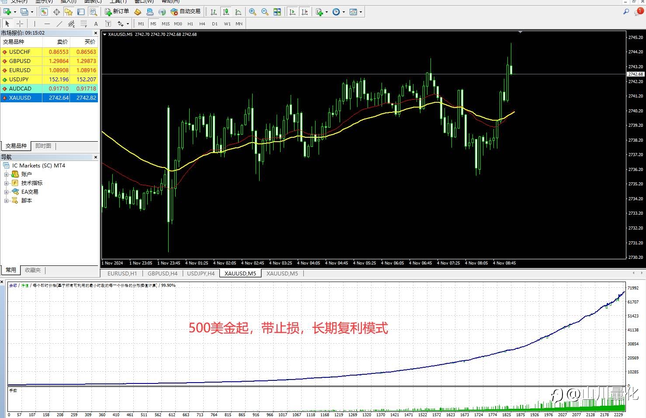The height and width of the screenshot is (418, 646).
Task: Zoom out on the chart
Action: pos(265,12)
